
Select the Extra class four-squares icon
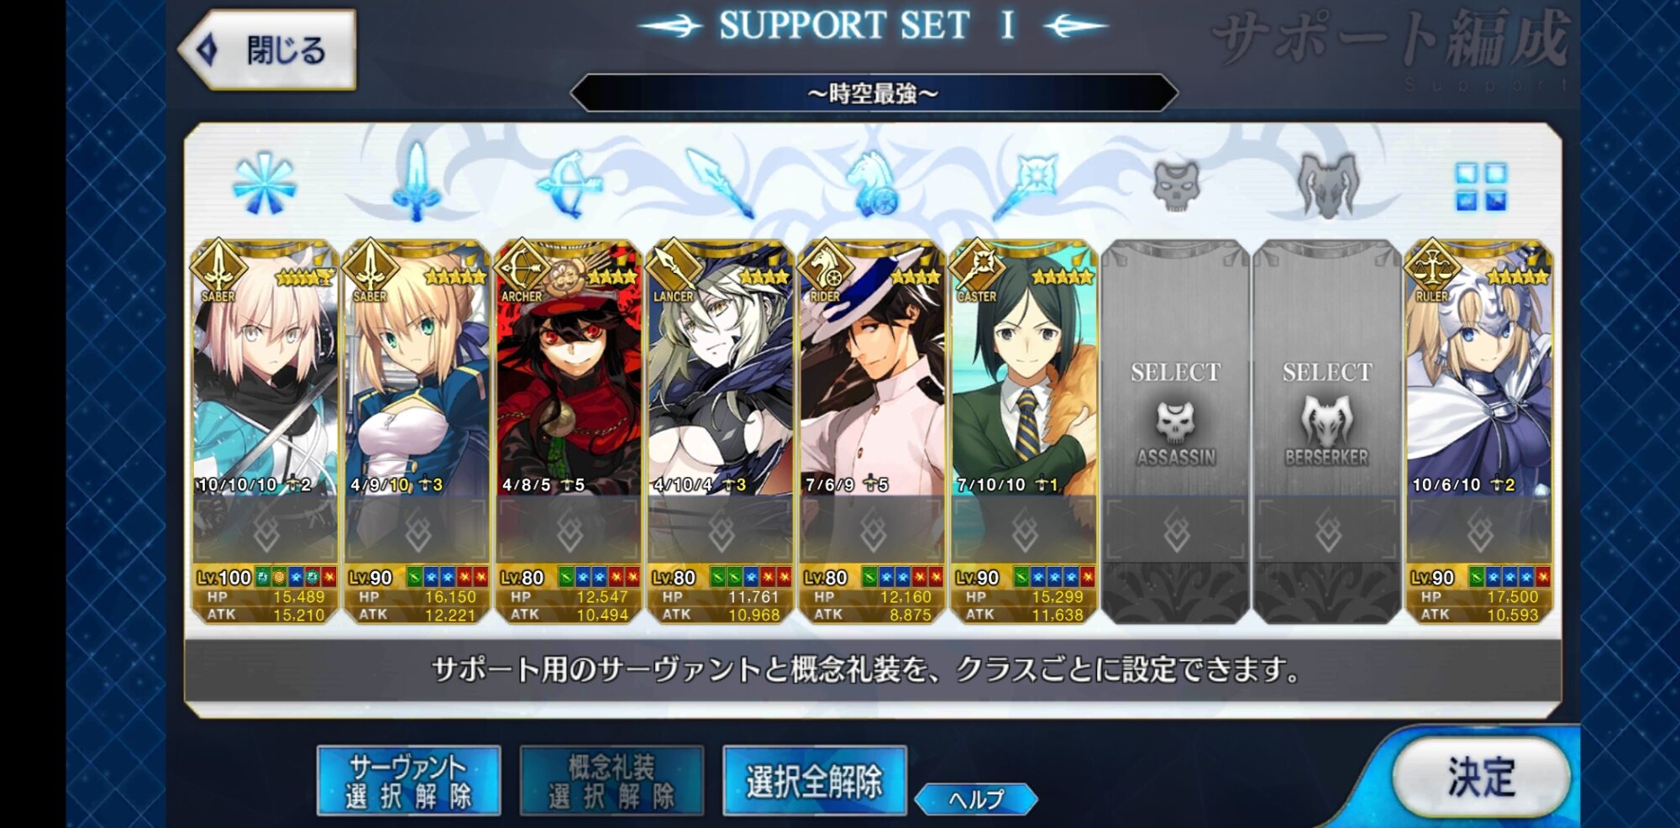coord(1480,186)
